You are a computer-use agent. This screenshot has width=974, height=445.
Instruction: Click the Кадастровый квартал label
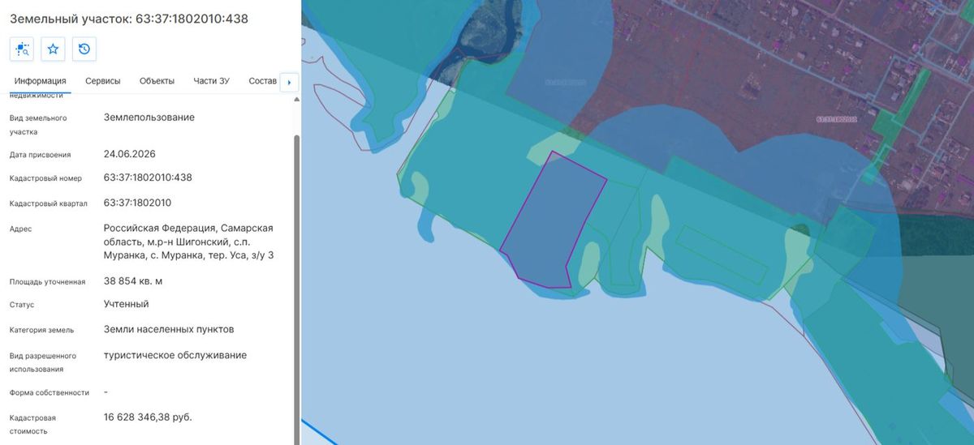pyautogui.click(x=49, y=203)
